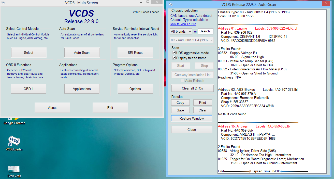The image size is (334, 179).
Task: Select fault 01025 On Board Diagnostic Lamp line
Action: 261,159
